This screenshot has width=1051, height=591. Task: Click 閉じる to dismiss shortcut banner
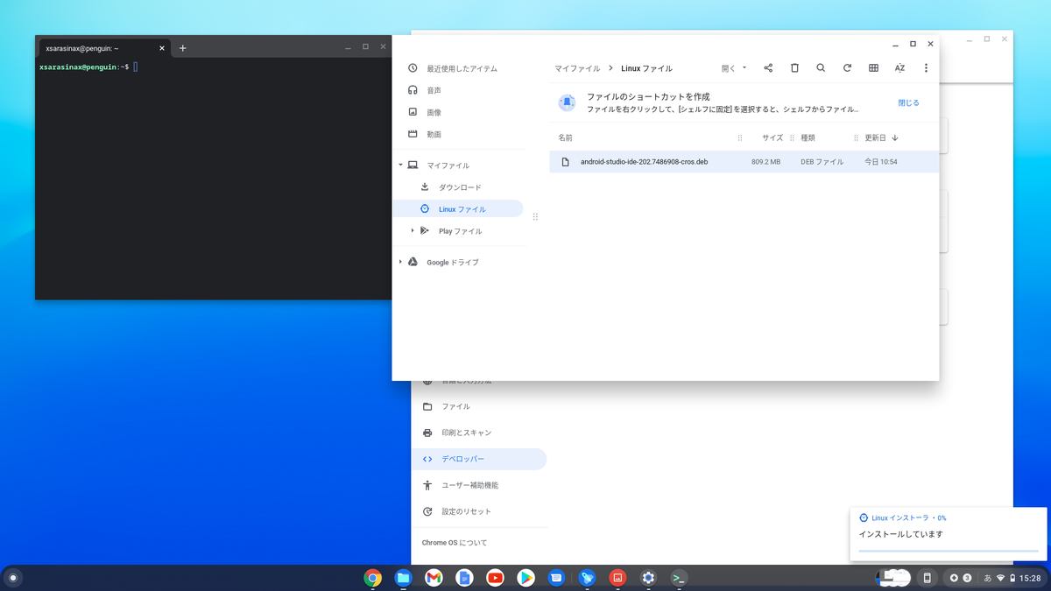pyautogui.click(x=908, y=102)
